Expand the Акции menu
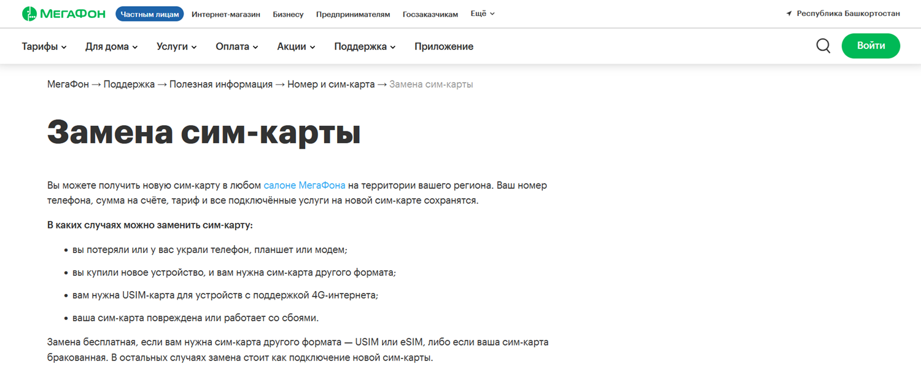 296,47
